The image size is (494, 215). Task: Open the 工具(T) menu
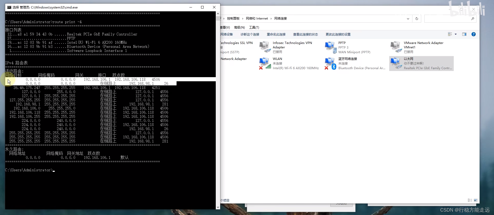254,27
